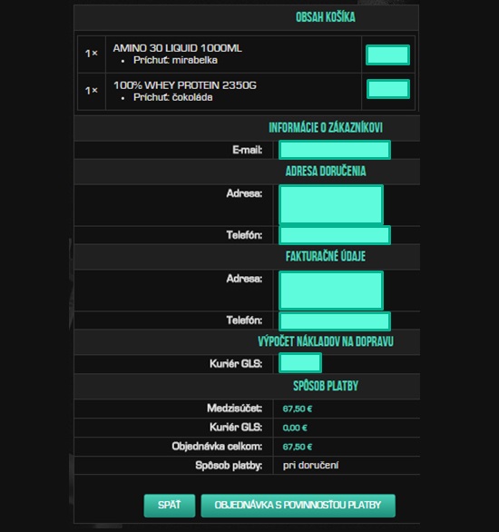Click the SPÔSOB PLATBY section header
Screen dimensions: 499x532
(326, 386)
